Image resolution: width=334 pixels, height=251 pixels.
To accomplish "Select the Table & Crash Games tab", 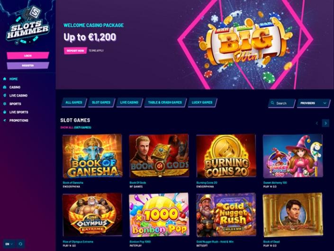I will tap(165, 102).
